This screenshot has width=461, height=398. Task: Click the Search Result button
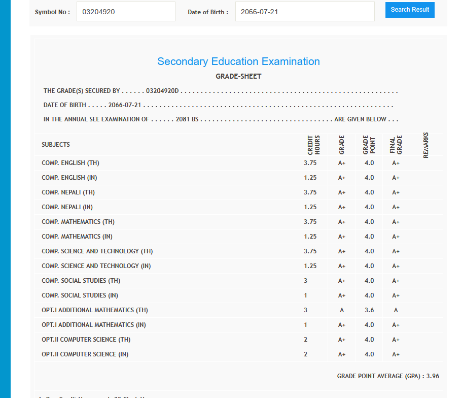click(x=410, y=10)
